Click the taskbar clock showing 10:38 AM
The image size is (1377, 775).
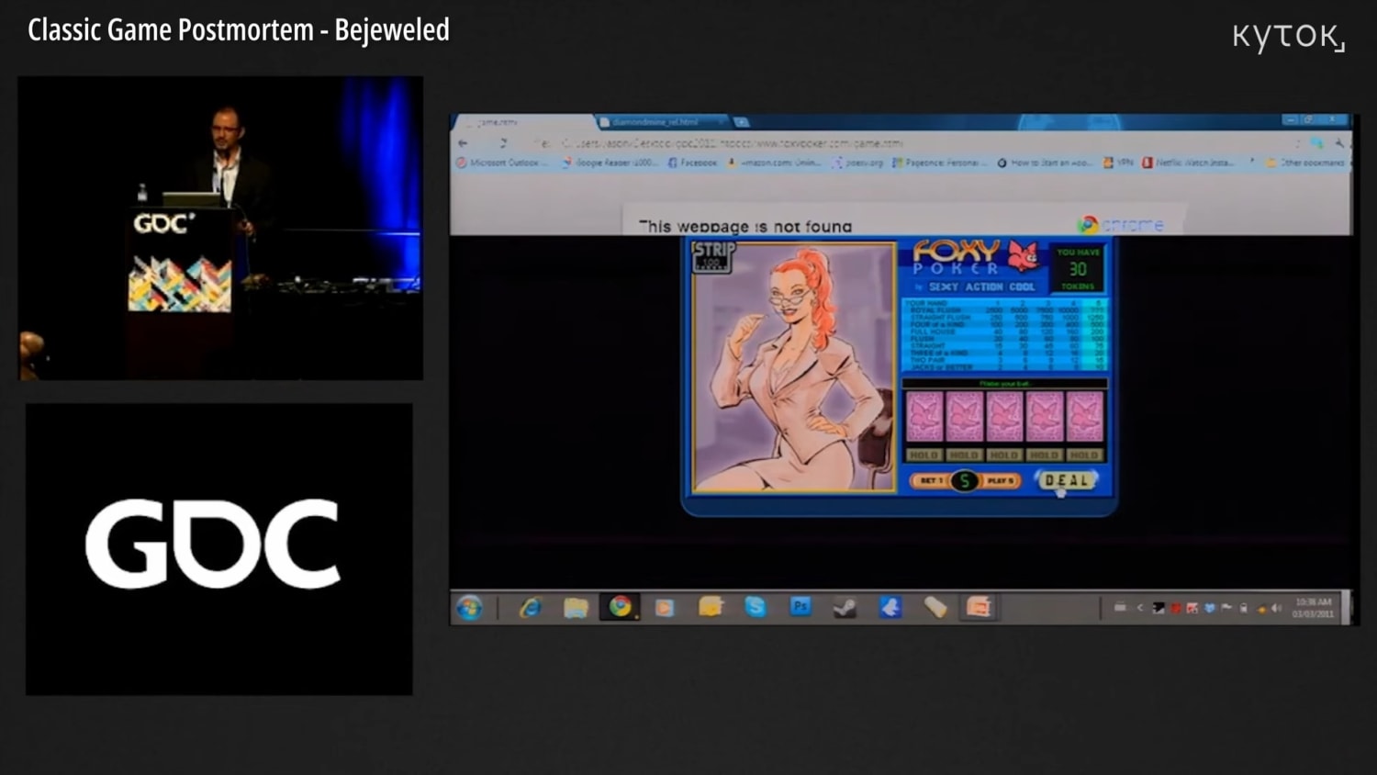tap(1313, 608)
